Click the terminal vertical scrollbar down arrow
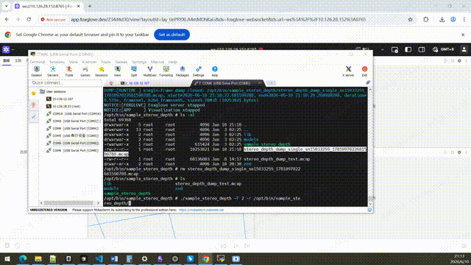The image size is (471, 265). coord(370,204)
